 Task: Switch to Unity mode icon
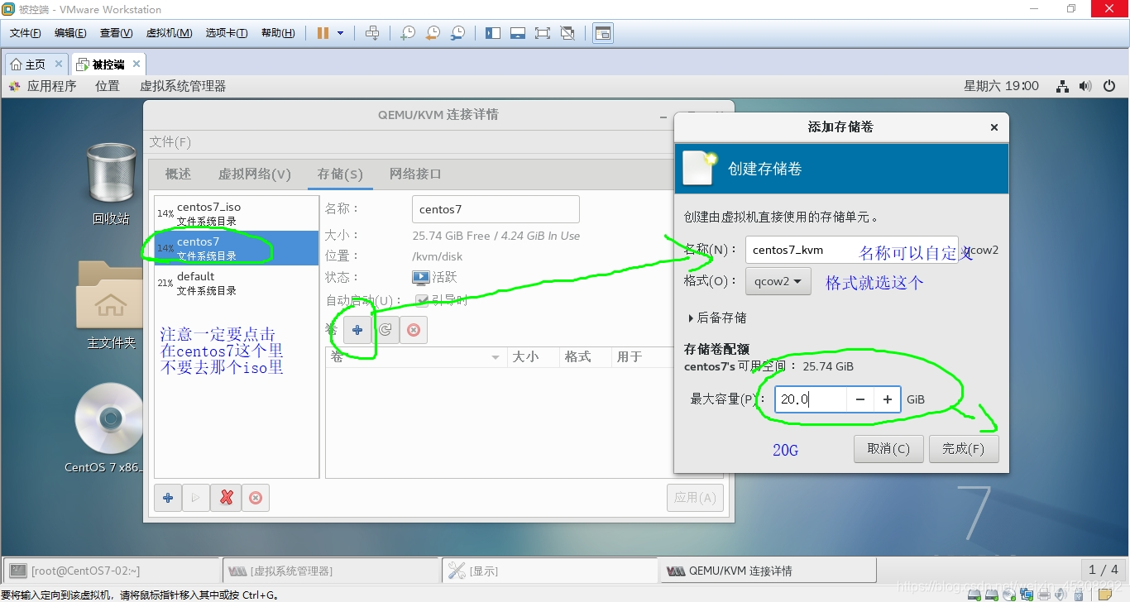click(x=567, y=33)
